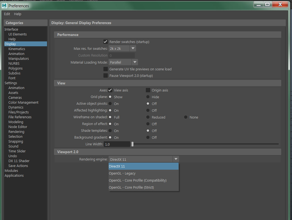Viewport: 292px width, 220px height.
Task: Click the Line Width input field
Action: tap(117, 144)
